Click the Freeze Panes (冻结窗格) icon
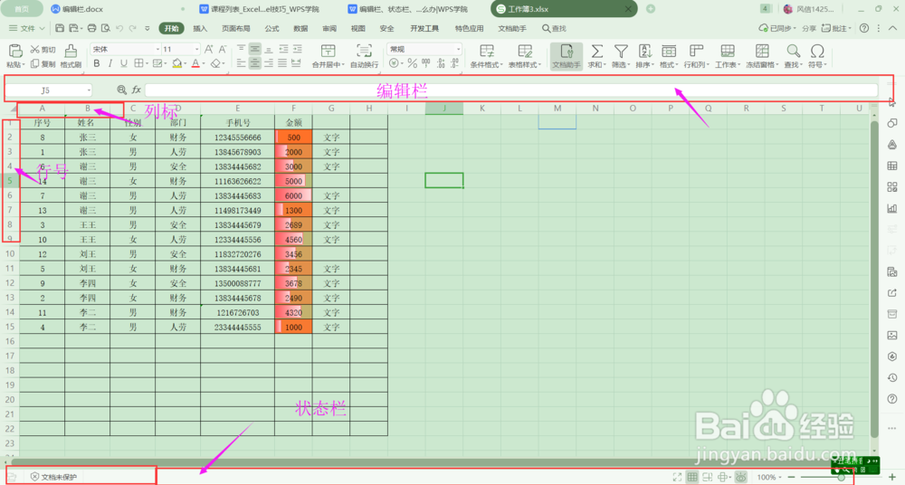This screenshot has width=905, height=485. point(762,52)
